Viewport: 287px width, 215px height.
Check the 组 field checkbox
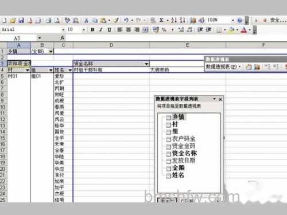pos(168,132)
